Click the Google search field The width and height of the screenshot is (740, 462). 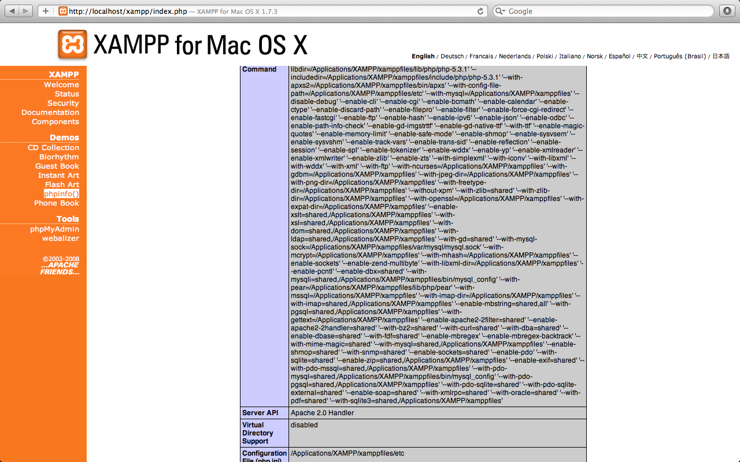point(603,11)
